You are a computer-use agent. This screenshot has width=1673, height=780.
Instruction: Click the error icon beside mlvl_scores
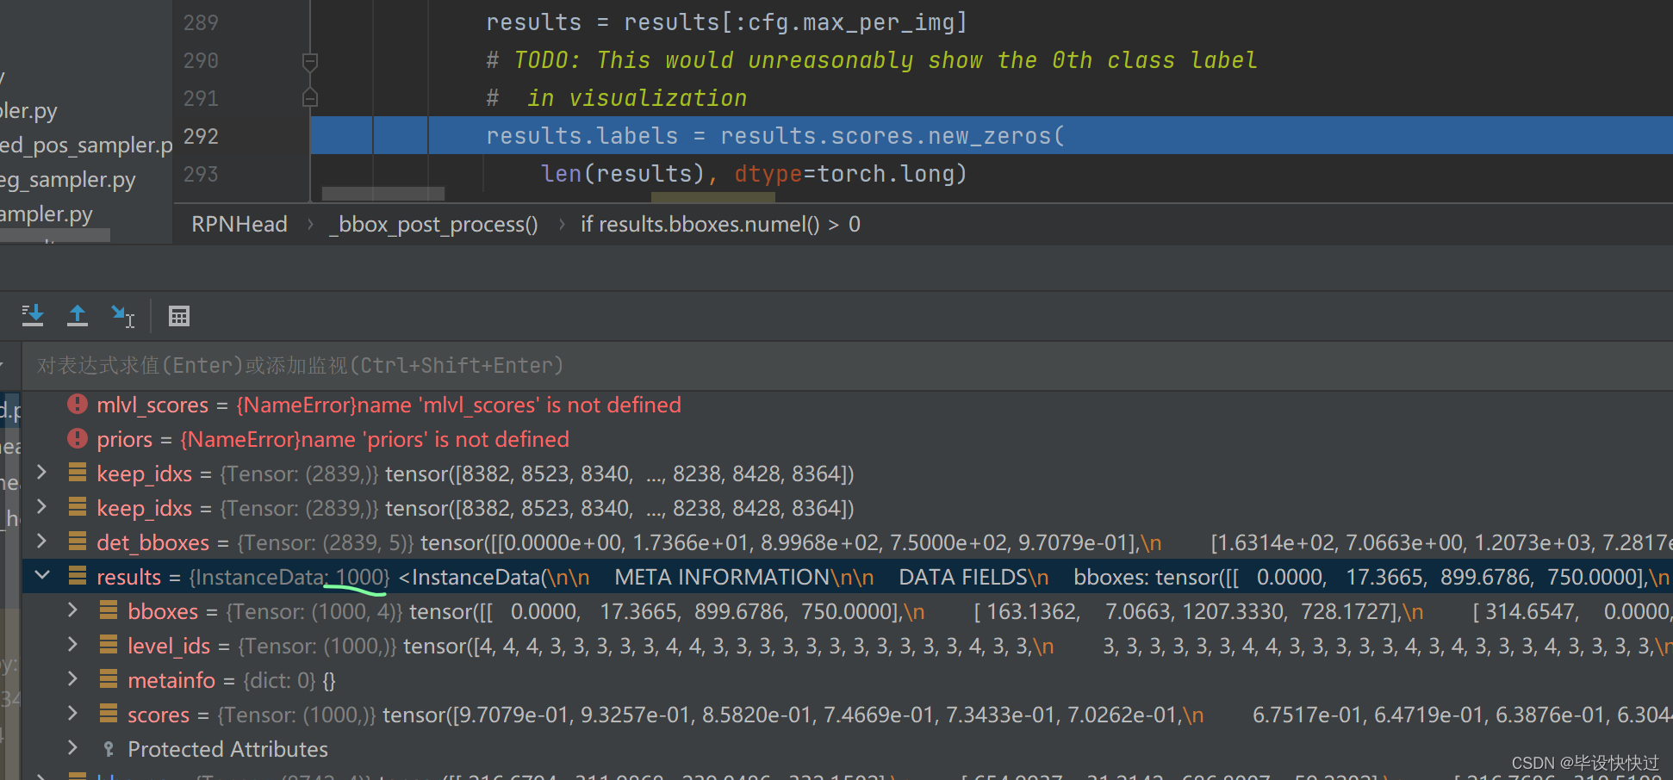point(77,405)
